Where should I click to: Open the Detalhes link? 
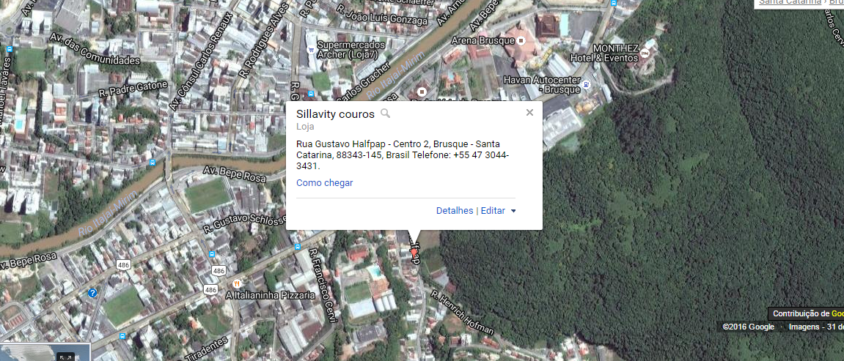point(455,211)
